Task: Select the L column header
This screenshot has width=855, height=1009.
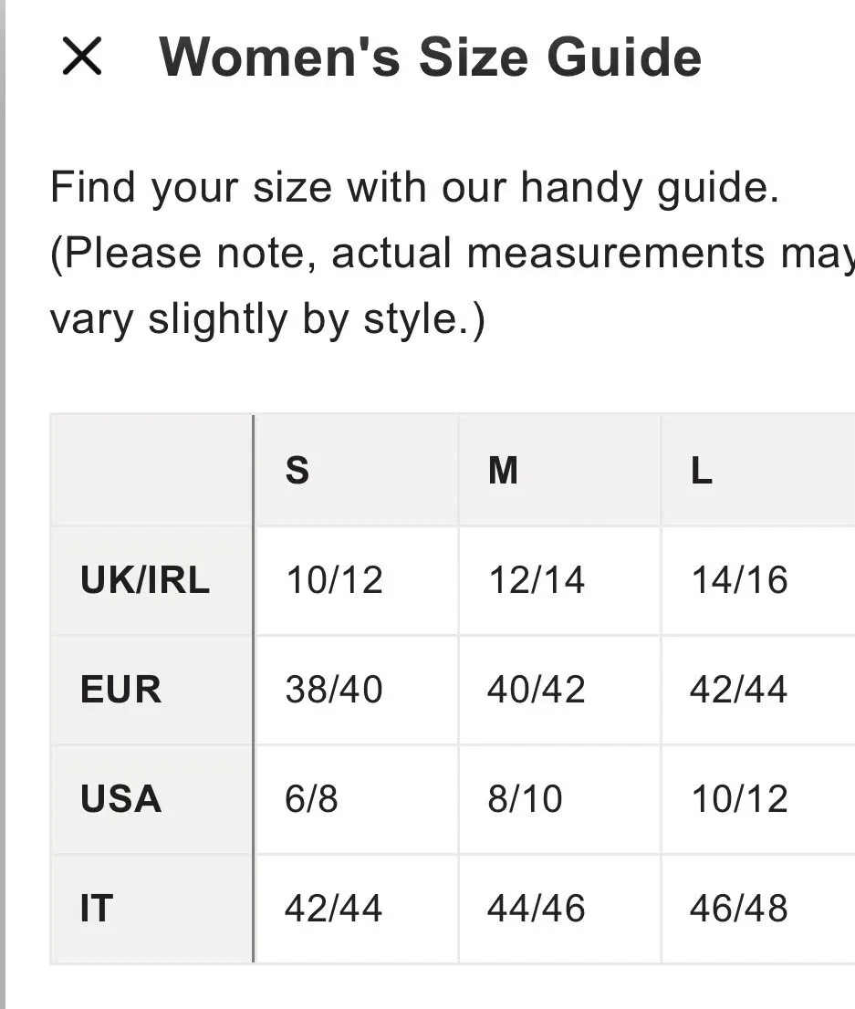Action: [701, 471]
